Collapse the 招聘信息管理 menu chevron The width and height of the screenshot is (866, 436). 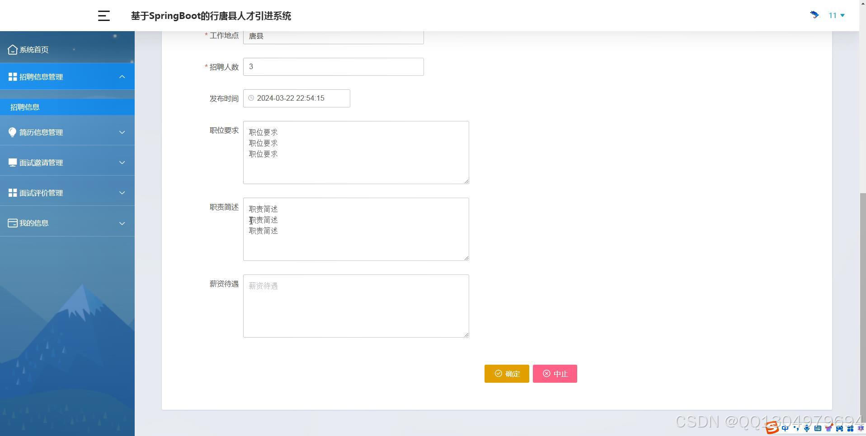click(x=122, y=77)
